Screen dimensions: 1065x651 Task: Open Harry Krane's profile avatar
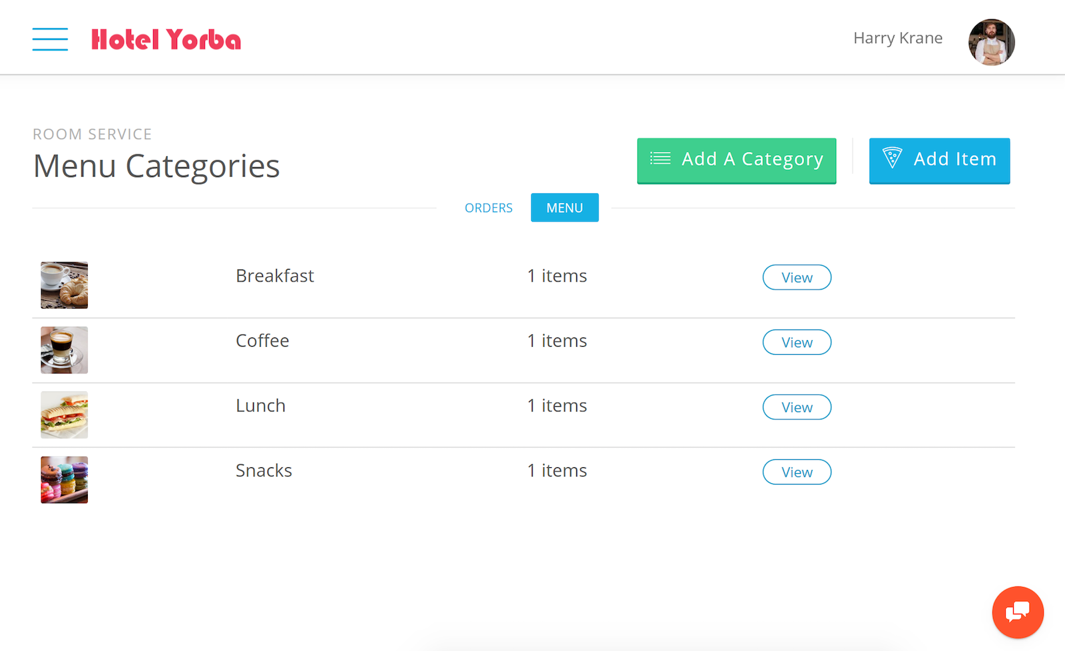tap(991, 42)
